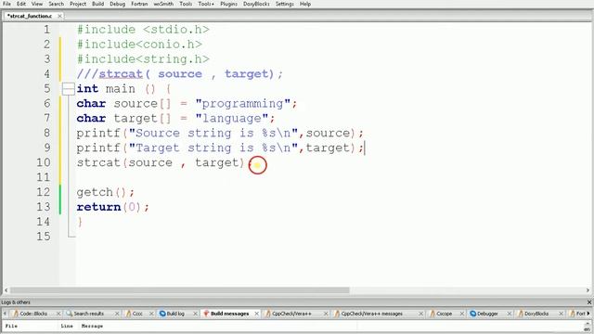The width and height of the screenshot is (594, 334).
Task: Place cursor in "programming" string literal
Action: pos(243,104)
